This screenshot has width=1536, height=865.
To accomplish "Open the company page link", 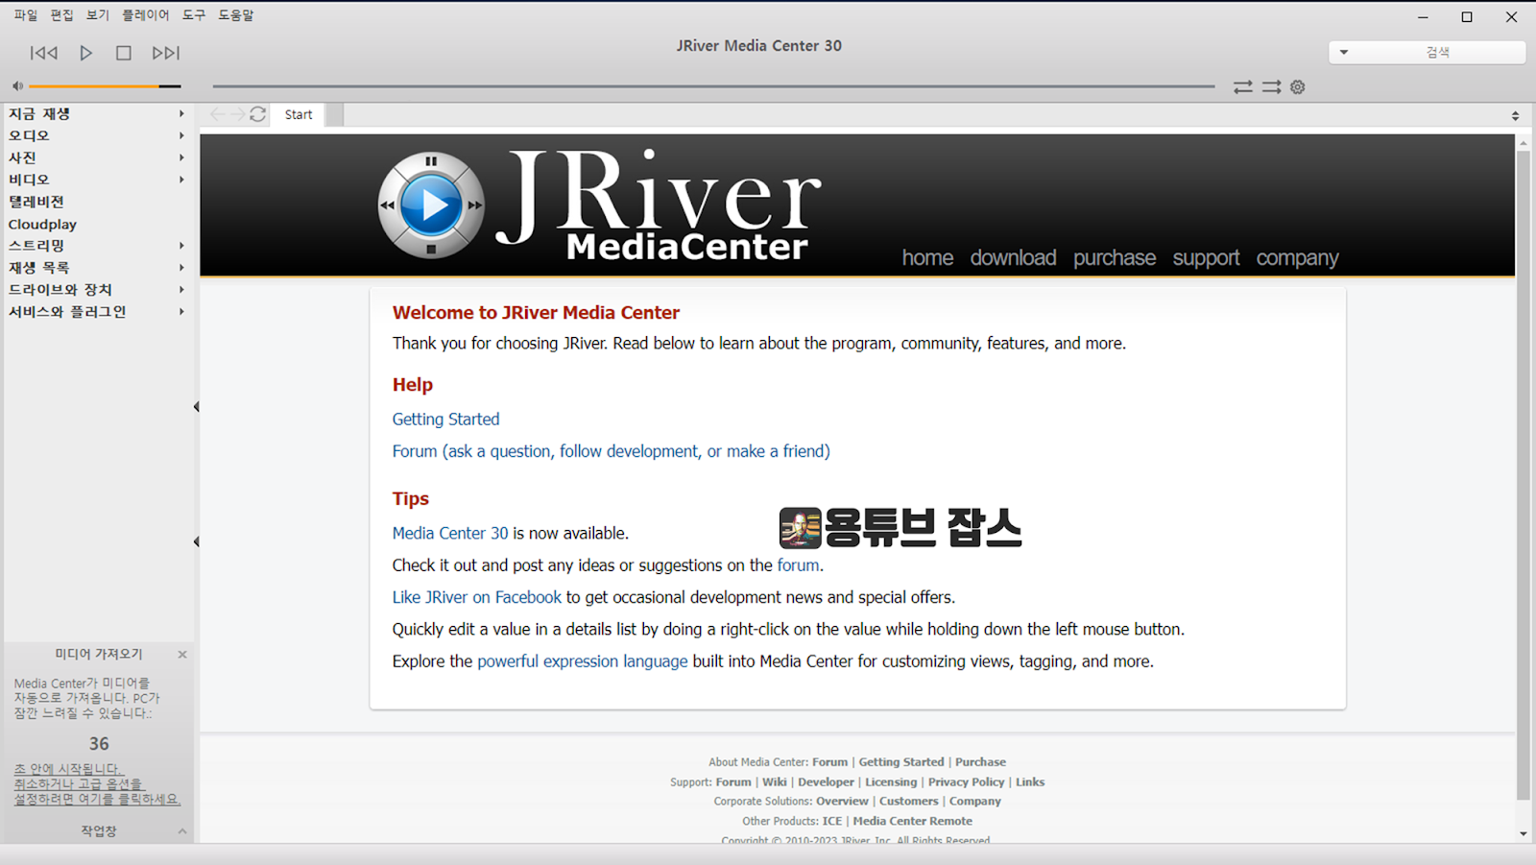I will pyautogui.click(x=1297, y=258).
